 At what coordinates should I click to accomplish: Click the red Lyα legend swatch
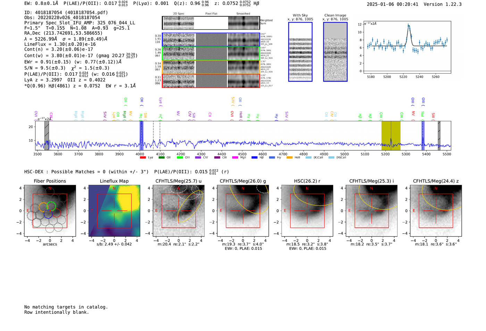(x=143, y=158)
